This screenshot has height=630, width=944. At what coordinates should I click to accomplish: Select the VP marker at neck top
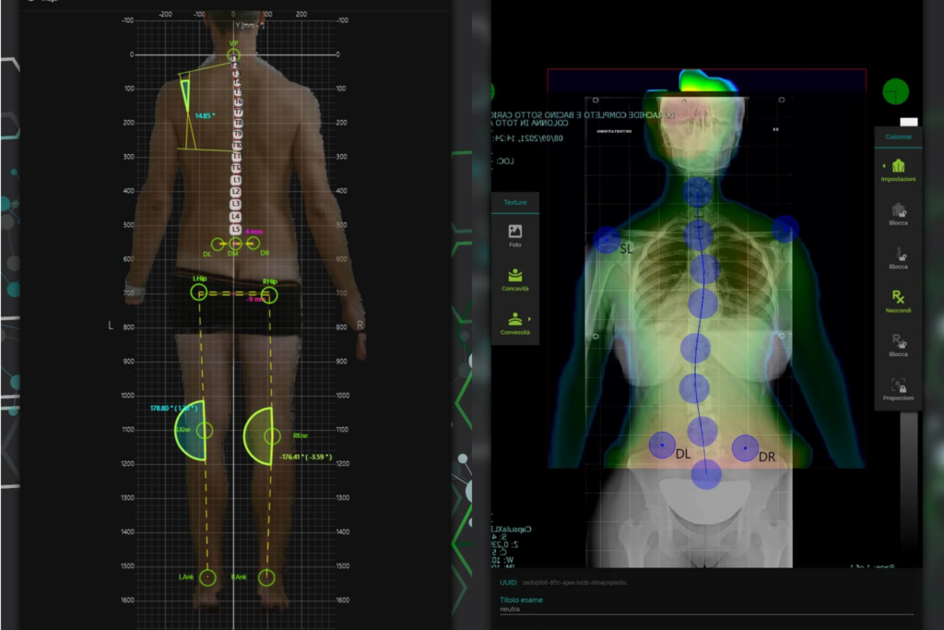click(234, 54)
